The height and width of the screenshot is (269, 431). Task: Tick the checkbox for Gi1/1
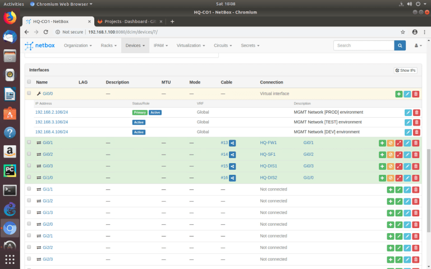(x=29, y=189)
